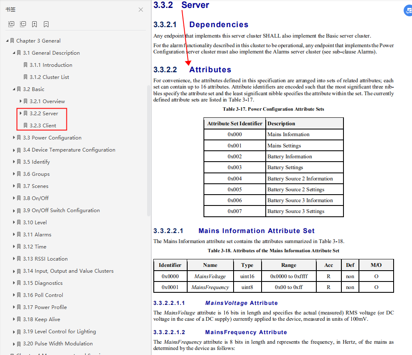Screen dimensions: 412x355
Task: Click the Battery Source 2 Settings cell
Action: tap(305, 190)
